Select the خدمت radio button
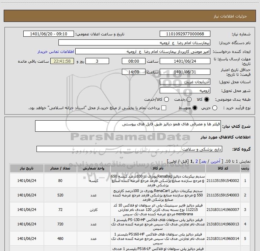 (189, 99)
